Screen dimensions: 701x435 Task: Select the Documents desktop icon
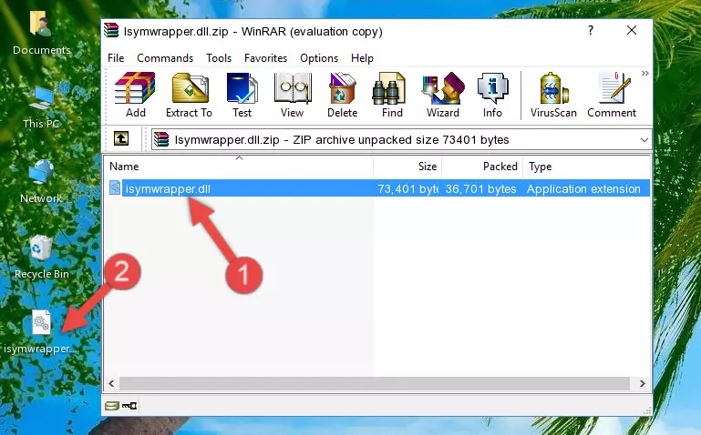pos(42,34)
